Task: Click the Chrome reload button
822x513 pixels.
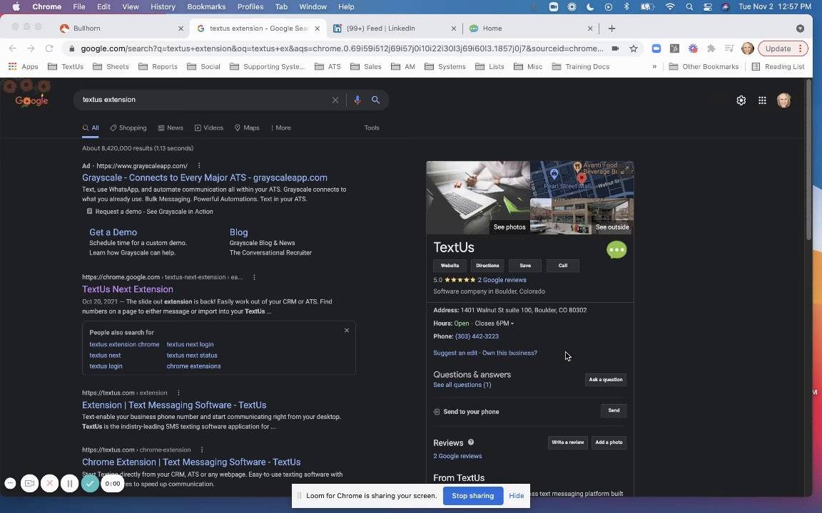Action: point(49,48)
